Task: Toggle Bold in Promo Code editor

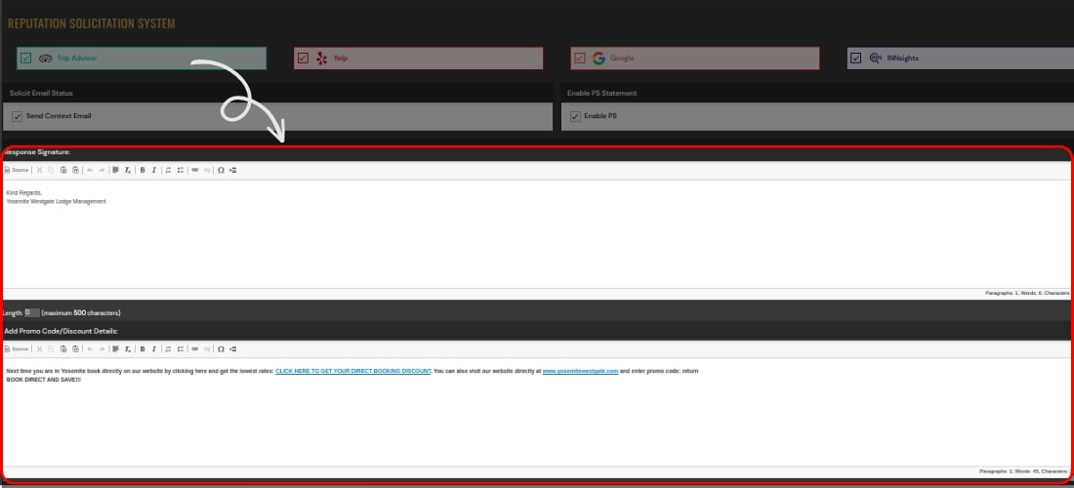Action: (143, 349)
